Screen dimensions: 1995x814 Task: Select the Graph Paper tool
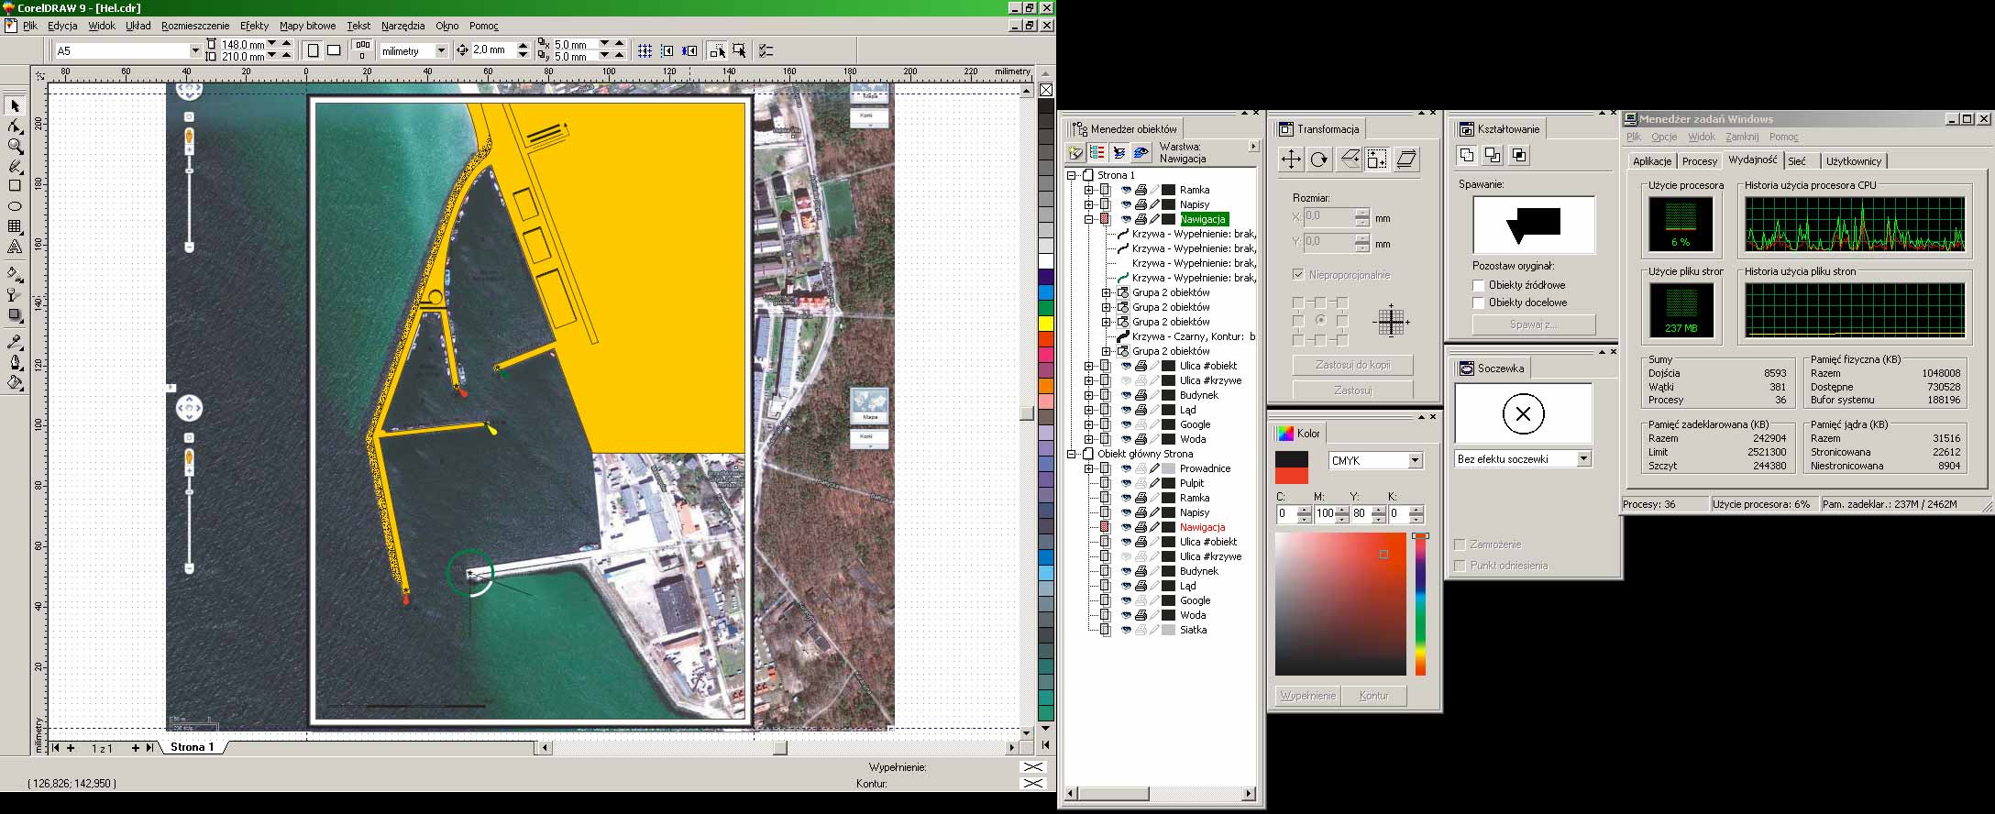coord(15,226)
